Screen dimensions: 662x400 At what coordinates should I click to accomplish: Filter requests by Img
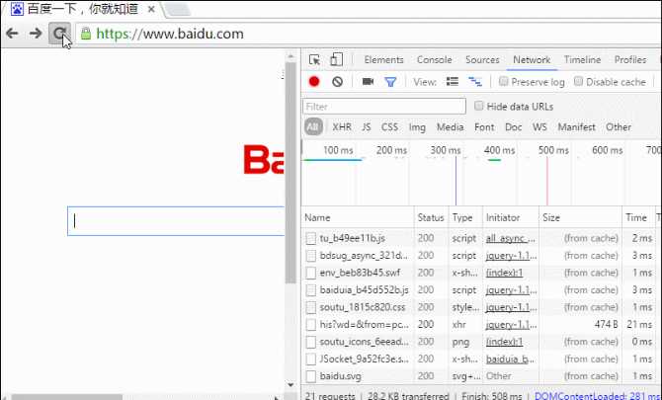coord(417,127)
